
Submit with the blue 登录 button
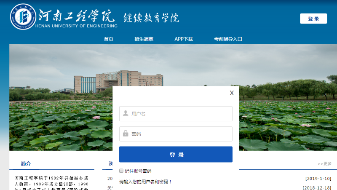click(176, 154)
